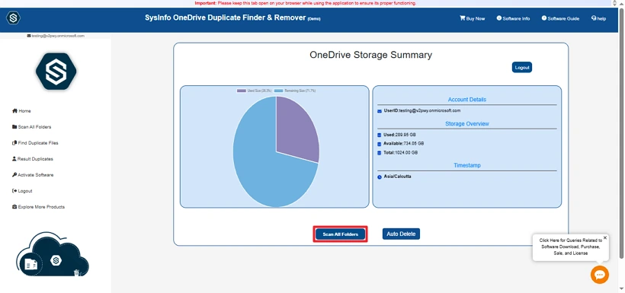Screen dimensions: 625x293
Task: Open Software Guide in the header
Action: 560,18
